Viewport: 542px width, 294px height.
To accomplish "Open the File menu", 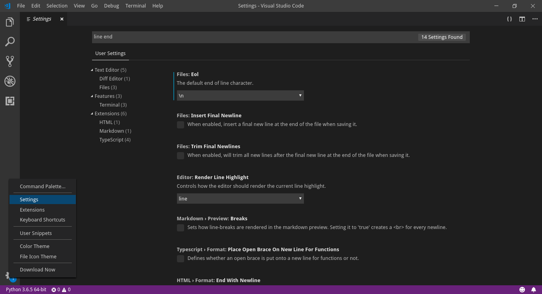I will [x=21, y=6].
